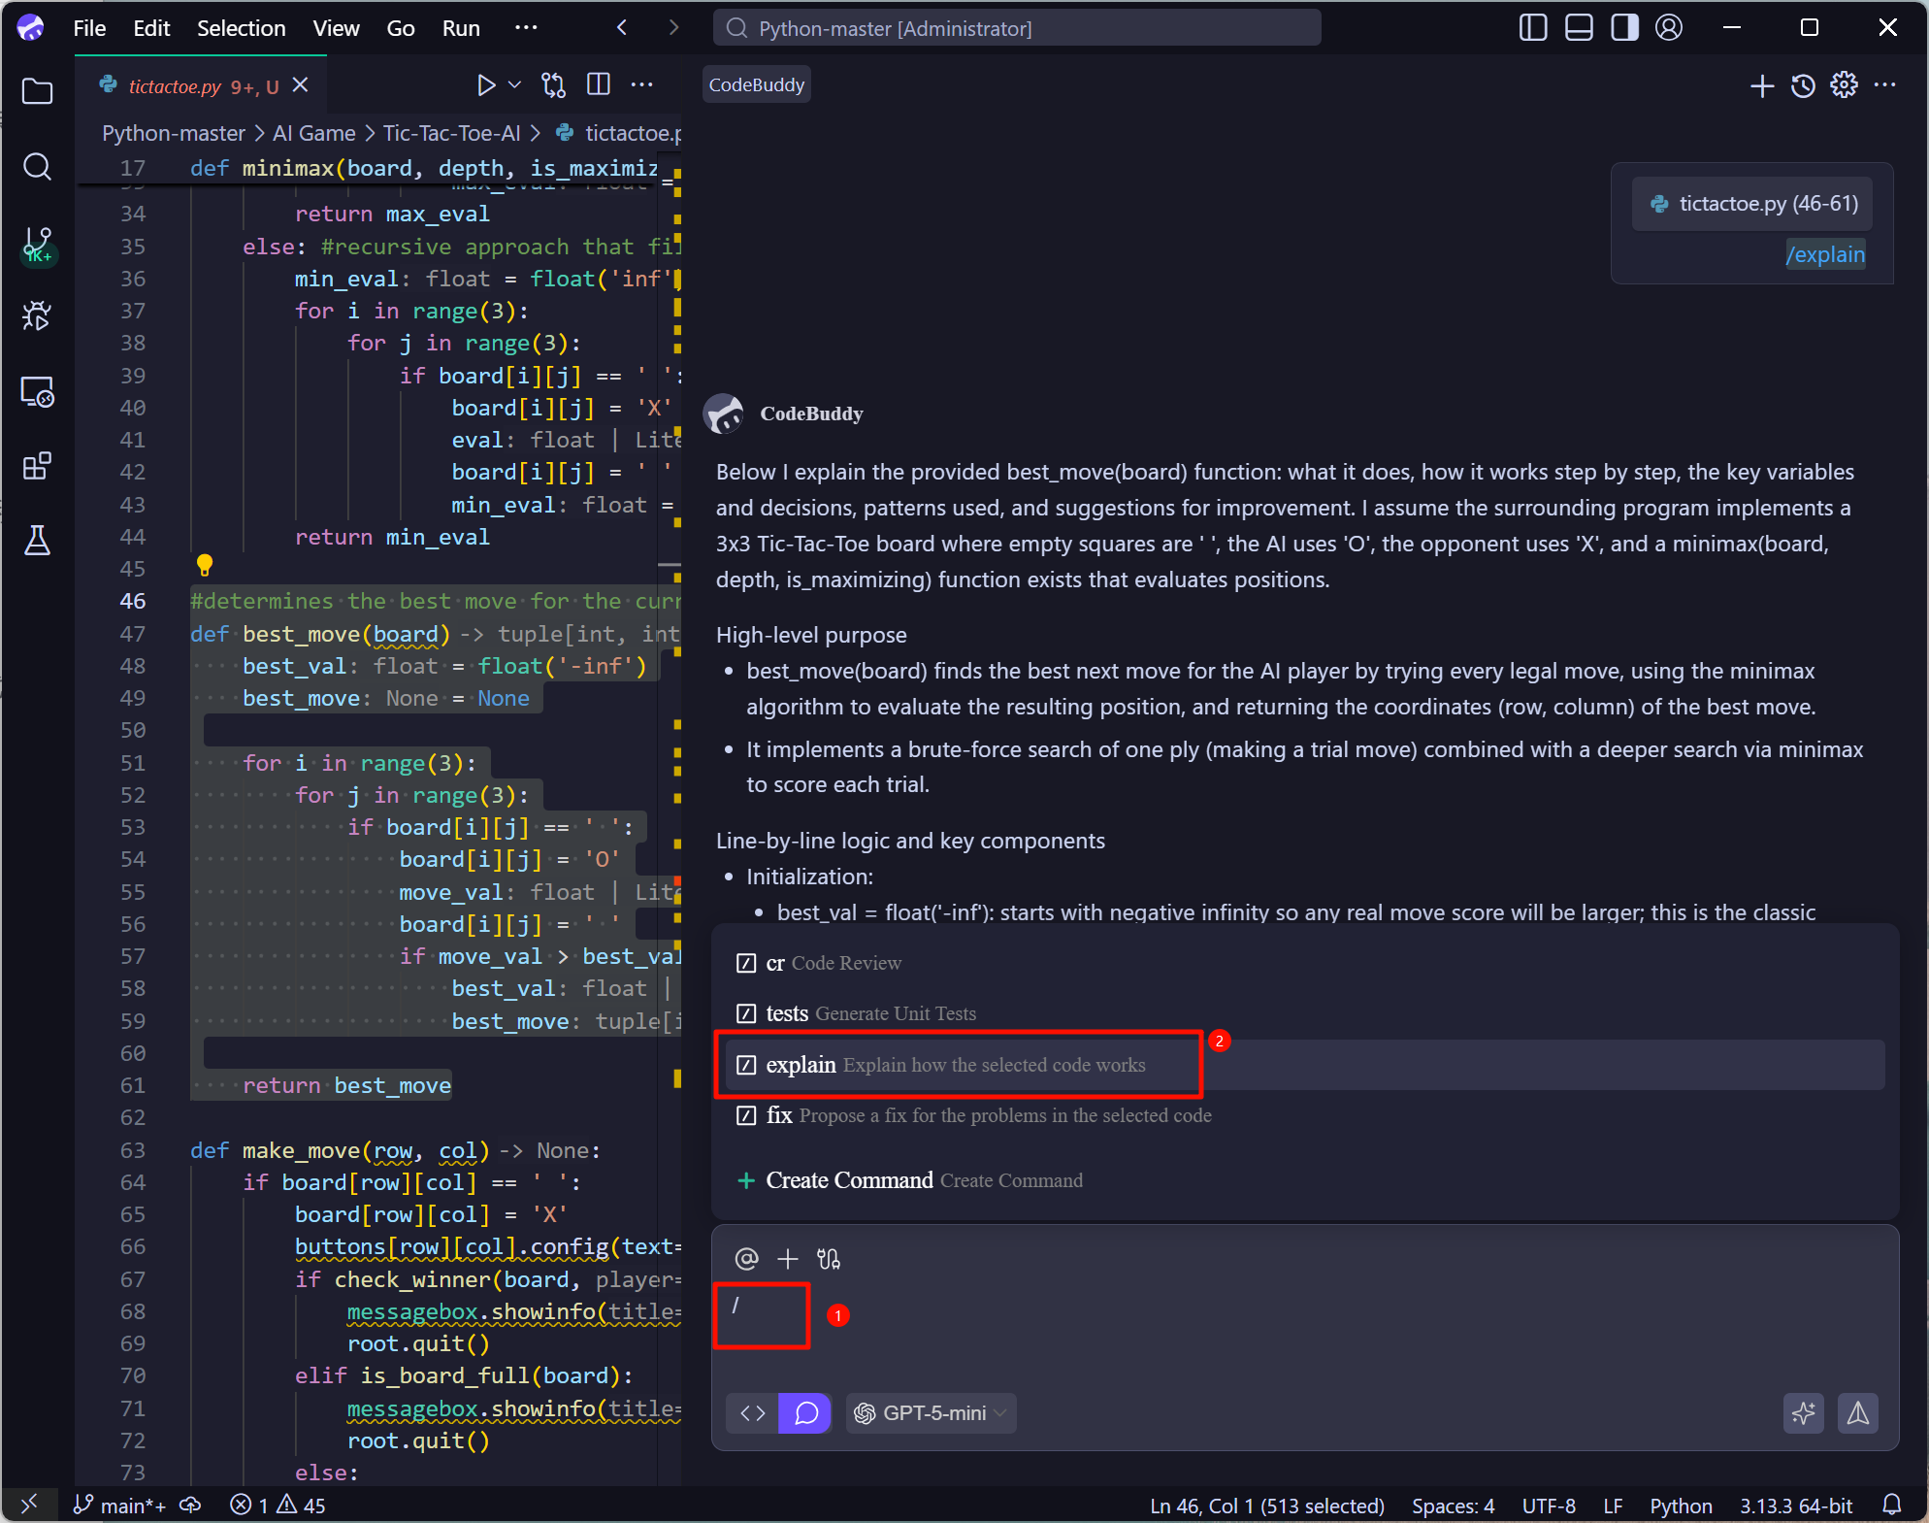Toggle the bottom panel layout
Image resolution: width=1929 pixels, height=1523 pixels.
point(1579,28)
